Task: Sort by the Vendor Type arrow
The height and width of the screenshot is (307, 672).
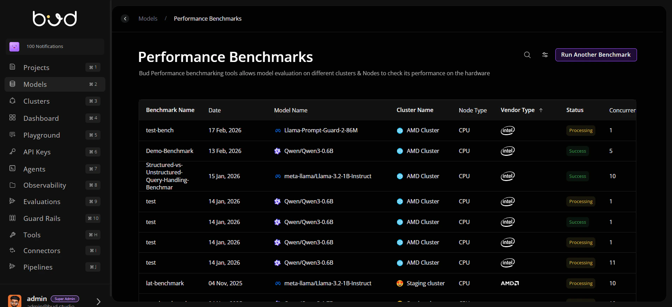Action: (x=541, y=110)
